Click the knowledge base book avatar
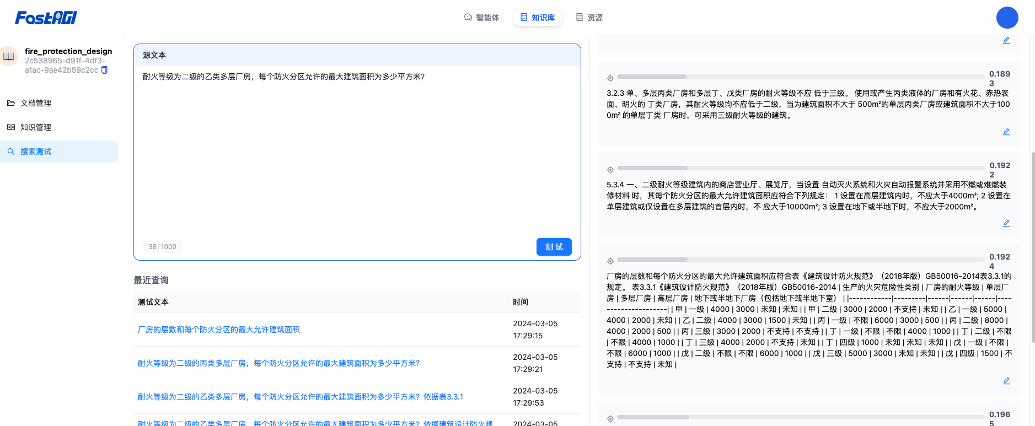 (x=9, y=57)
